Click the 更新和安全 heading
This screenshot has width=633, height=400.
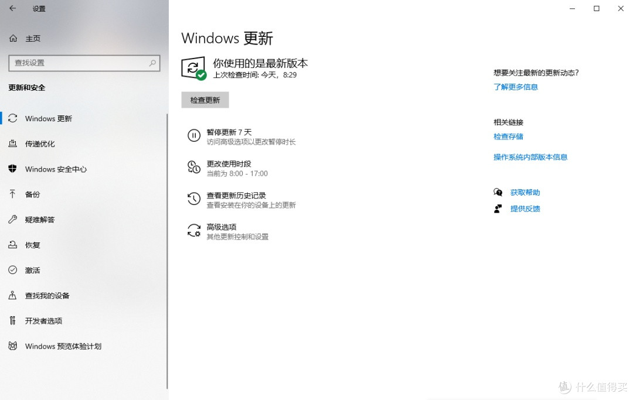[26, 87]
